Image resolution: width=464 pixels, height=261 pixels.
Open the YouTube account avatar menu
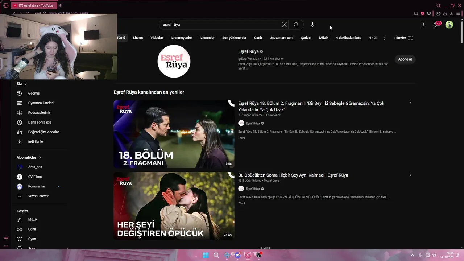449,25
